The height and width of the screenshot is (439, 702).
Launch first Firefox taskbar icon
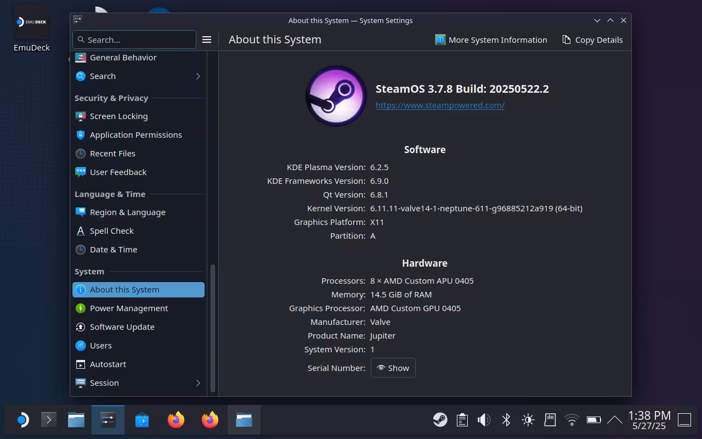176,420
